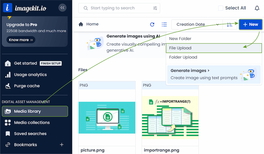Collapse the sidebar with double-chevron button
The height and width of the screenshot is (154, 264).
point(62,8)
